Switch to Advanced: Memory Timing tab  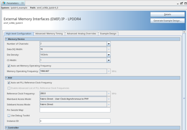(49, 34)
